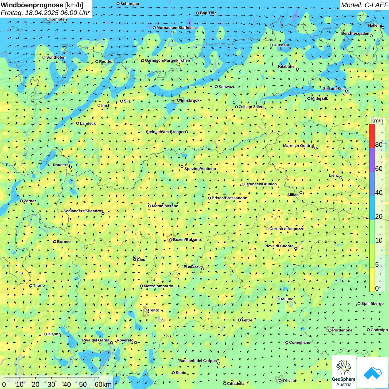Click the 'Rovereto' label
389x389 pixels.
click(x=125, y=340)
